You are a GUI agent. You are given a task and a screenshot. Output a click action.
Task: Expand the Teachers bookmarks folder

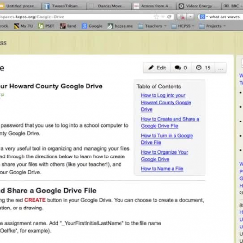pos(152,26)
